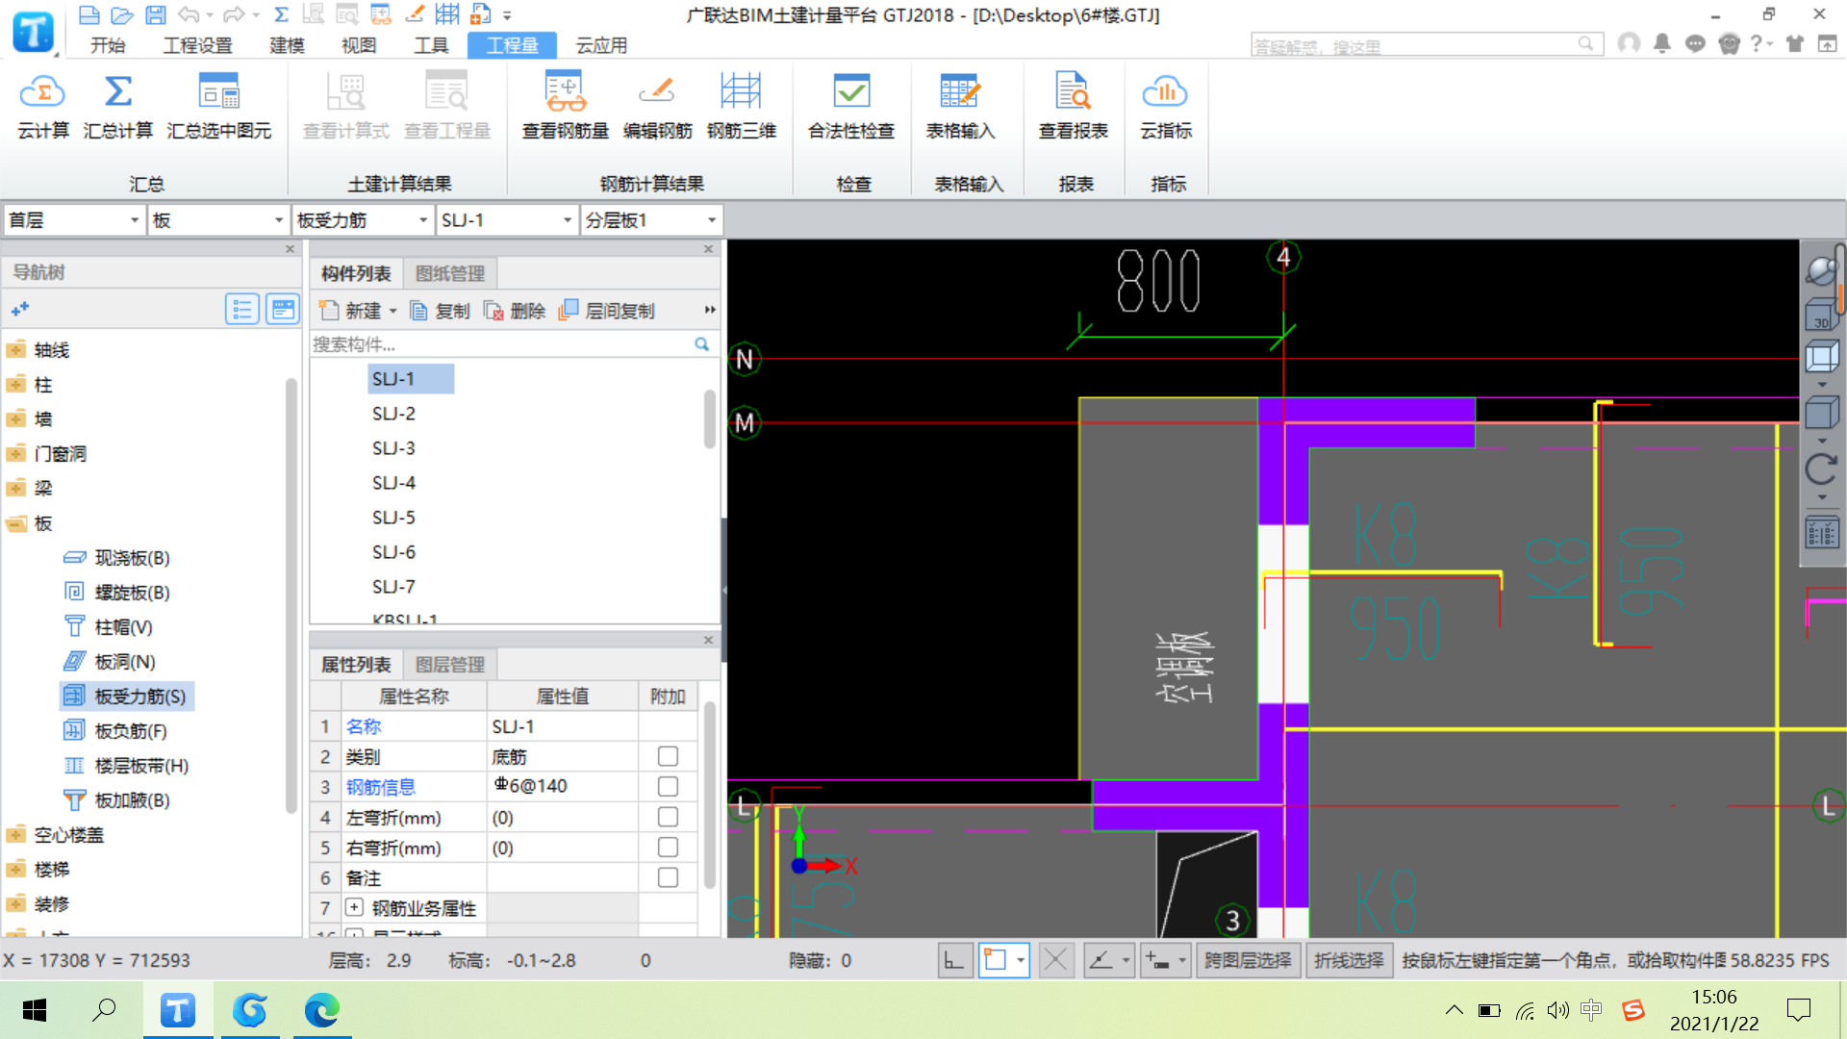Tick the 附加 checkbox for 备注 row

pos(668,877)
